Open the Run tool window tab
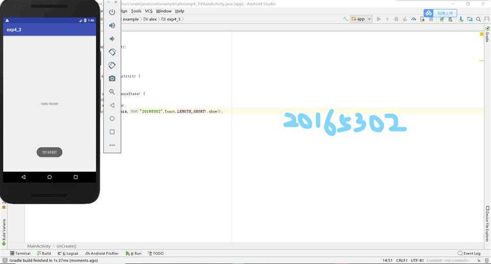Image resolution: width=491 pixels, height=264 pixels. point(133,253)
